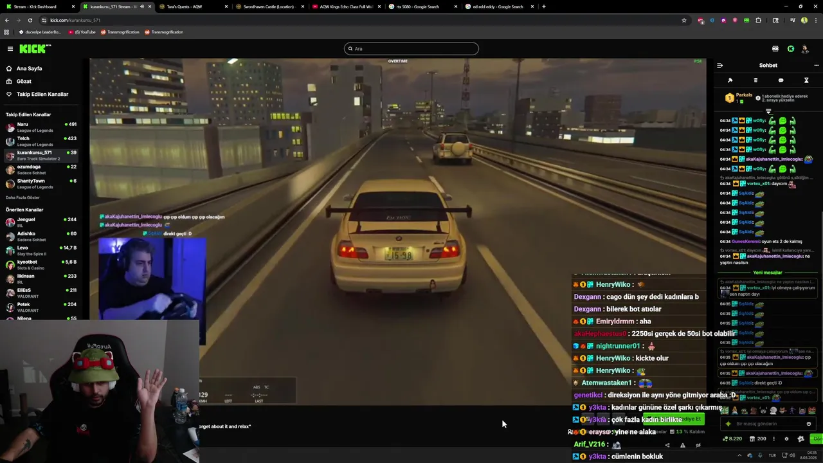Mute the kurankursu_571 tab audio icon
Image resolution: width=823 pixels, height=463 pixels.
142,6
